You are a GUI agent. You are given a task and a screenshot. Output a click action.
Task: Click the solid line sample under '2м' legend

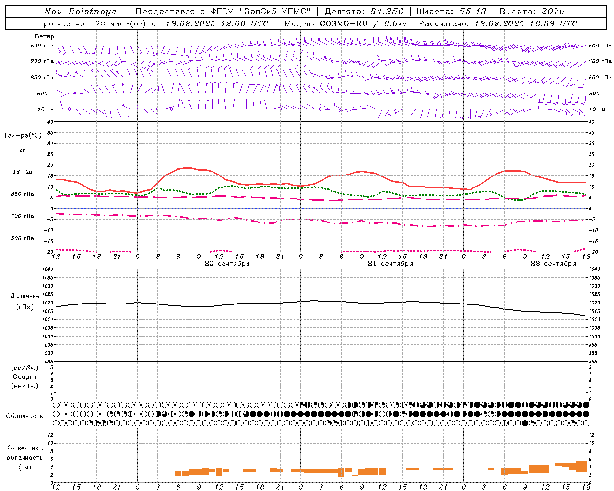[x=22, y=155]
